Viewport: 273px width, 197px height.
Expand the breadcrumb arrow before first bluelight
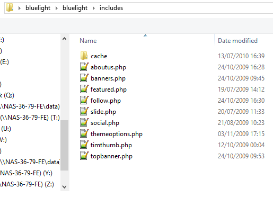20,8
